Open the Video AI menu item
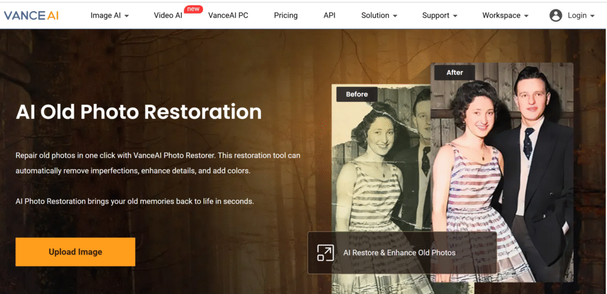 coord(168,15)
